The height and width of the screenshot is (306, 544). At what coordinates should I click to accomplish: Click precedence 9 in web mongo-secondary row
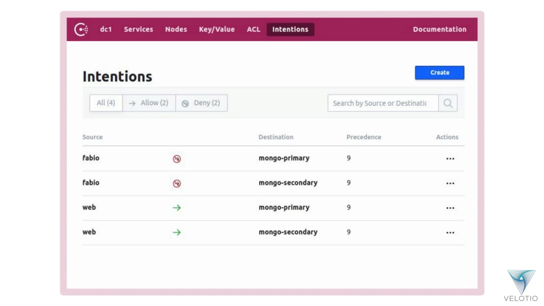pyautogui.click(x=349, y=232)
